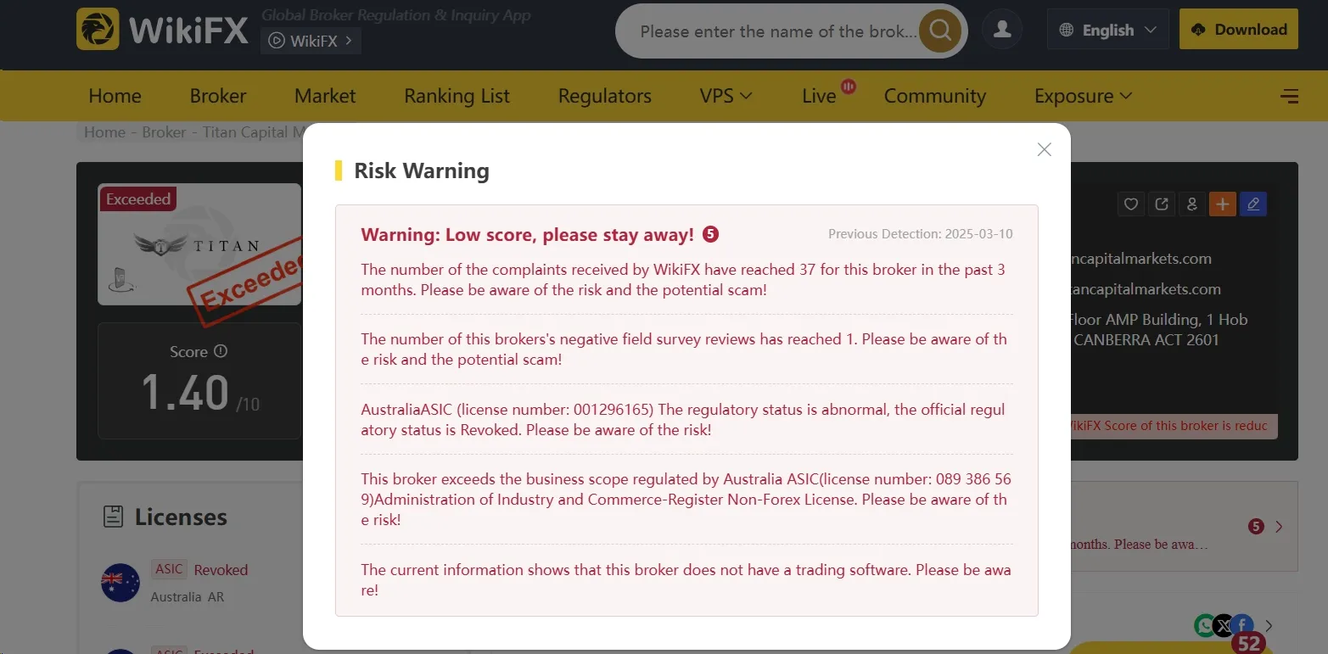The image size is (1328, 654).
Task: Click the search magnifier button
Action: pyautogui.click(x=940, y=31)
